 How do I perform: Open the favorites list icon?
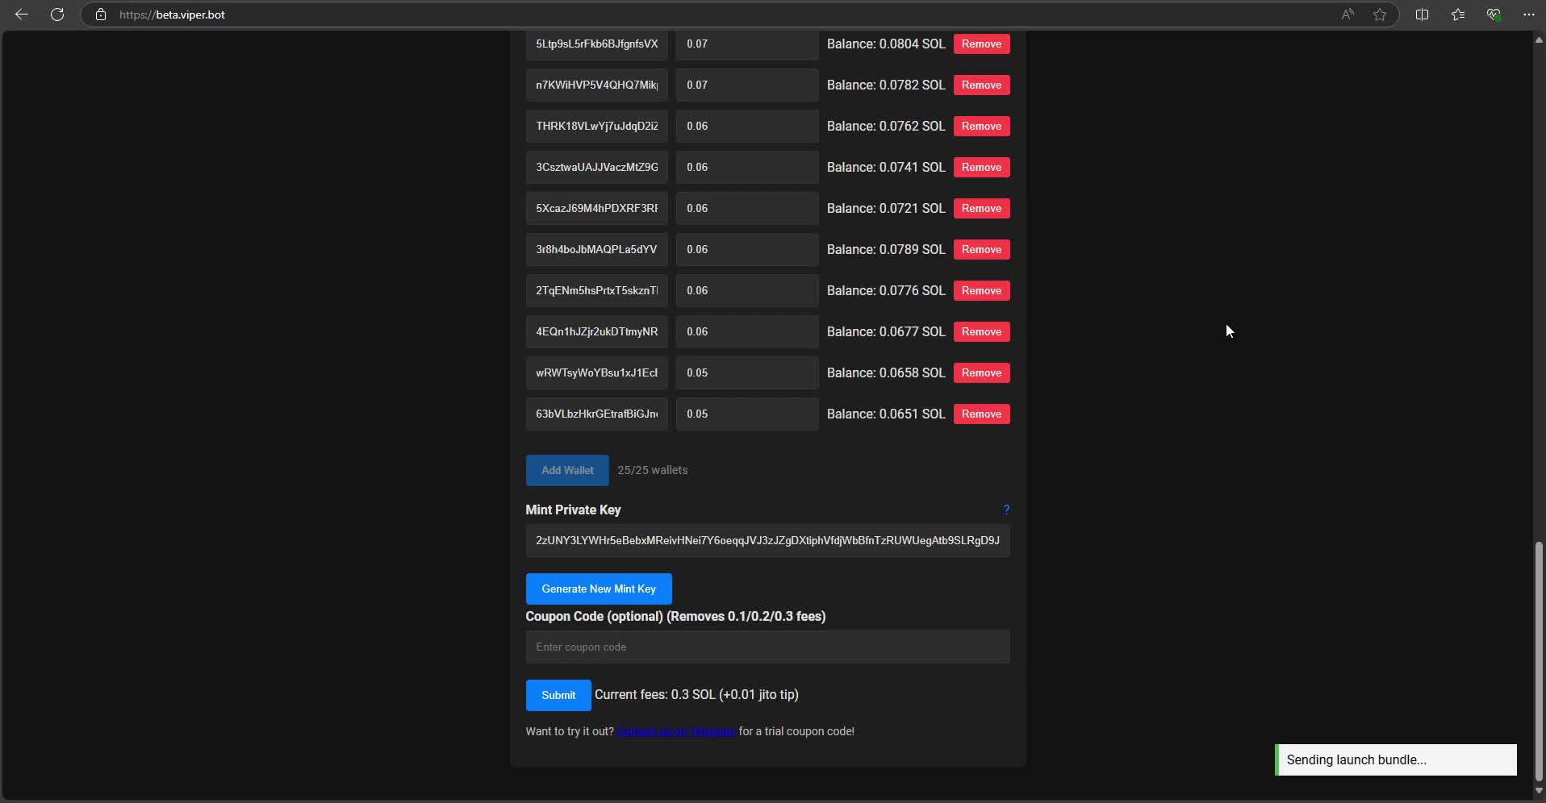1457,15
